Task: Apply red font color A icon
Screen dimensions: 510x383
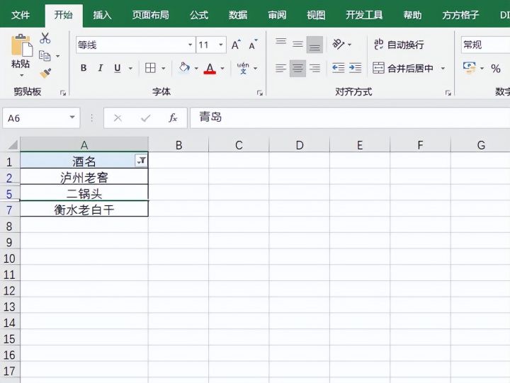Action: pos(210,68)
